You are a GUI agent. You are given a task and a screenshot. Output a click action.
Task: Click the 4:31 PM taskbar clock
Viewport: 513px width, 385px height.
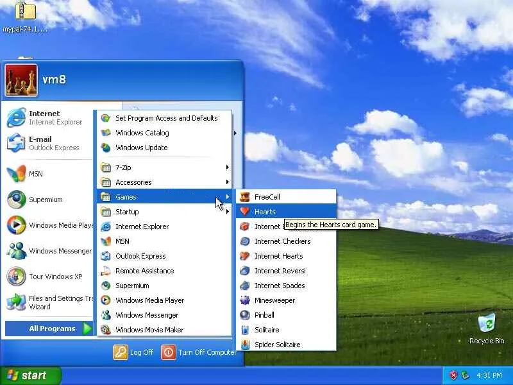coord(489,375)
